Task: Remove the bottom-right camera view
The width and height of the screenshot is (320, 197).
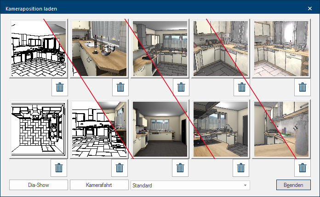Action: (x=302, y=168)
